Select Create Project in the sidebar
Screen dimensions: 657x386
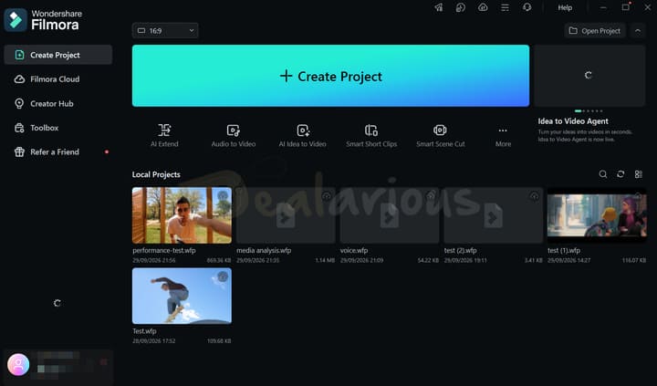click(58, 55)
